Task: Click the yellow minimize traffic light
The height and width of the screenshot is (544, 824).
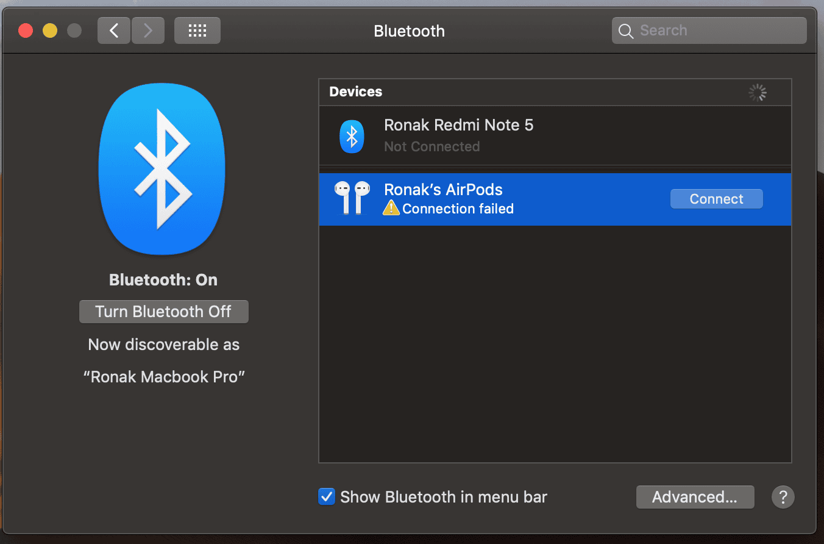Action: coord(49,30)
